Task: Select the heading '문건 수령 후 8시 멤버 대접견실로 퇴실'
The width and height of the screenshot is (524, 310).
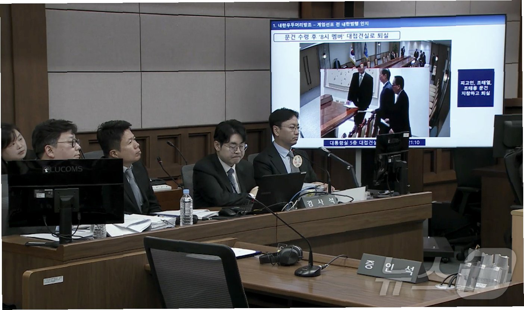Action: (x=337, y=36)
